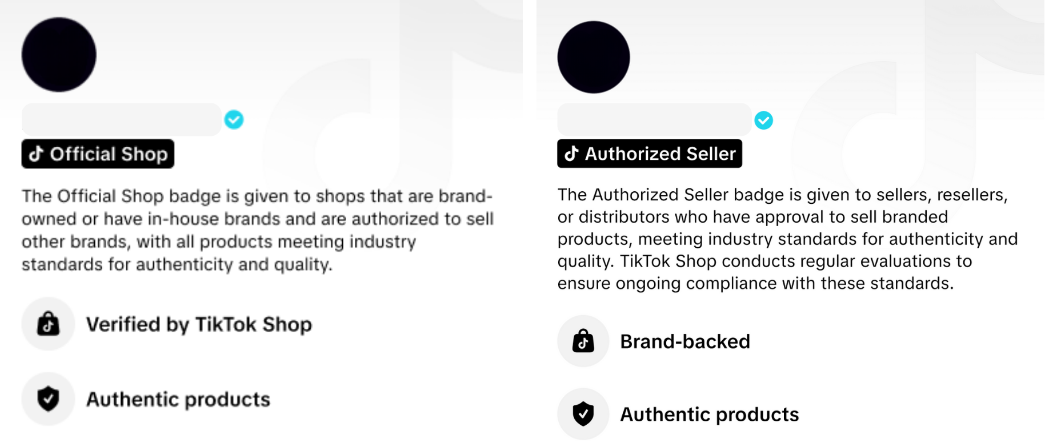The image size is (1045, 443).
Task: Click the shopping bag icon beside Verified by TikTok Shop
Action: point(49,324)
